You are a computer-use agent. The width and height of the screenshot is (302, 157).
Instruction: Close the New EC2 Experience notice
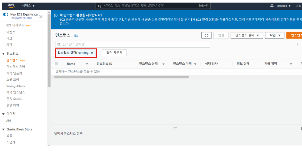point(41,17)
